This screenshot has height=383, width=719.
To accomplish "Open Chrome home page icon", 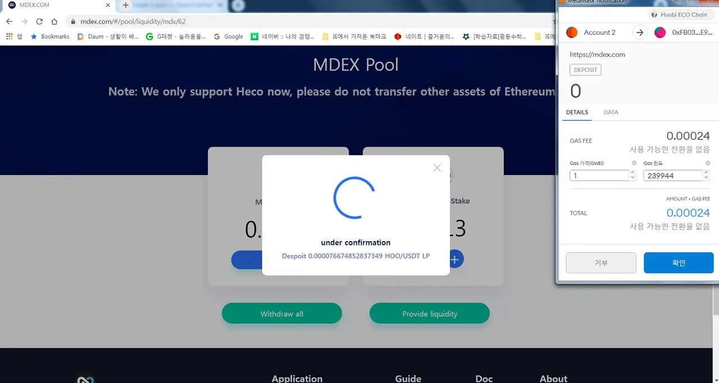I will point(54,21).
